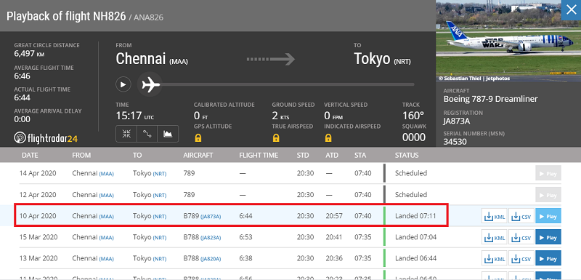Click flight time value 6:53
The height and width of the screenshot is (280, 581).
tap(246, 237)
